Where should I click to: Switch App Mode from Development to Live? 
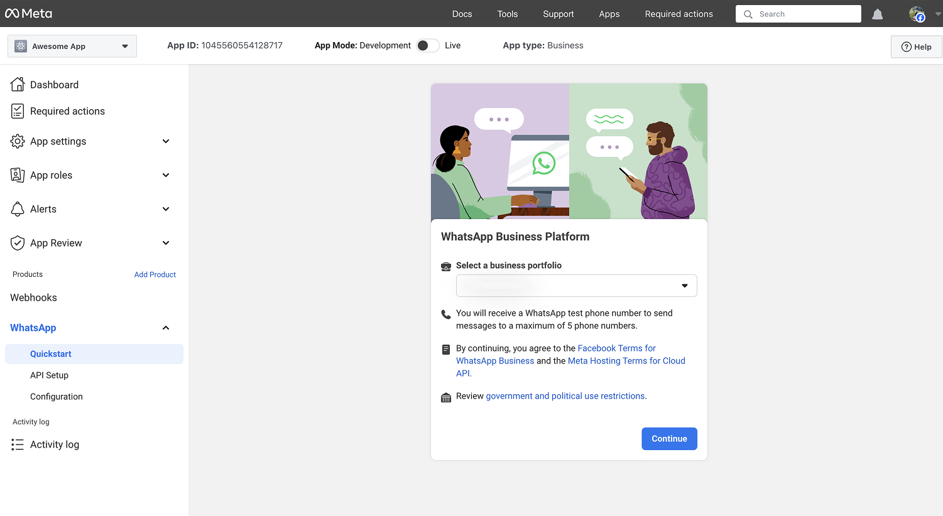click(x=427, y=45)
